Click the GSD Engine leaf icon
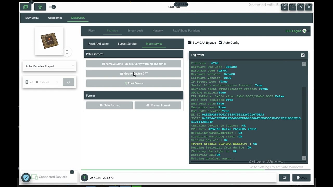The height and width of the screenshot is (187, 333). [x=304, y=31]
